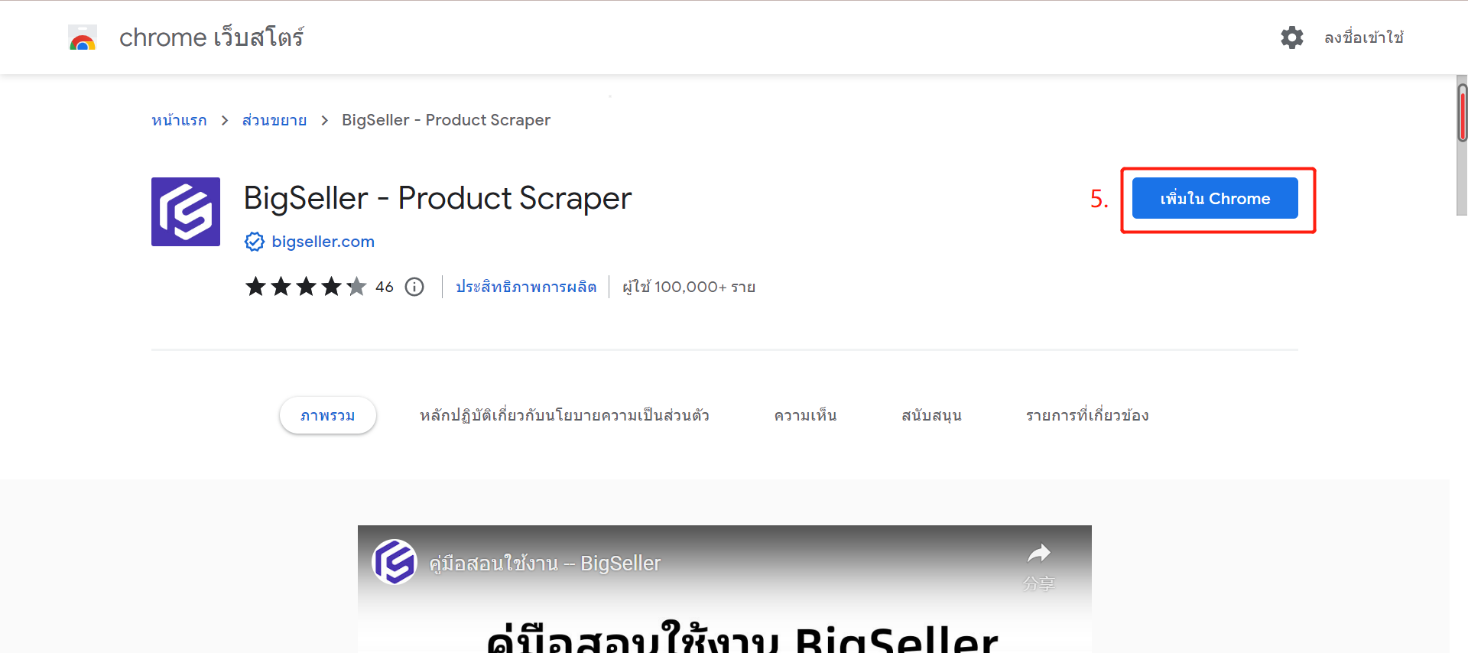
Task: Click ลงชื่อเข้าใช้ sign-in link
Action: 1364,37
